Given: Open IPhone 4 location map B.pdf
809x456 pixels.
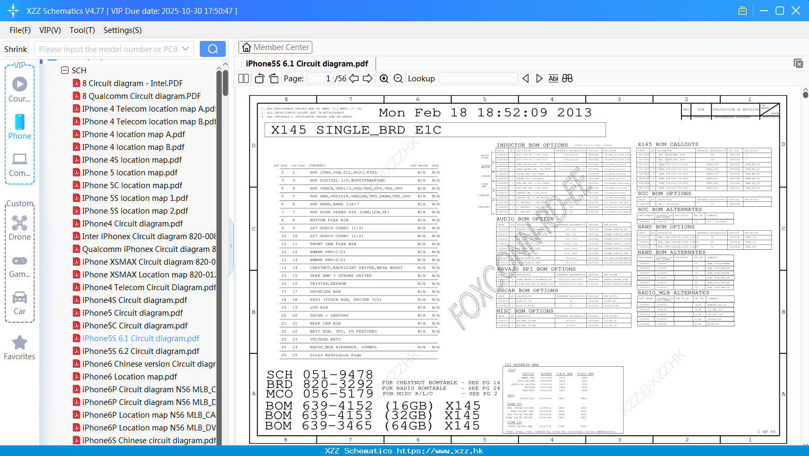Looking at the screenshot, I should tap(133, 147).
